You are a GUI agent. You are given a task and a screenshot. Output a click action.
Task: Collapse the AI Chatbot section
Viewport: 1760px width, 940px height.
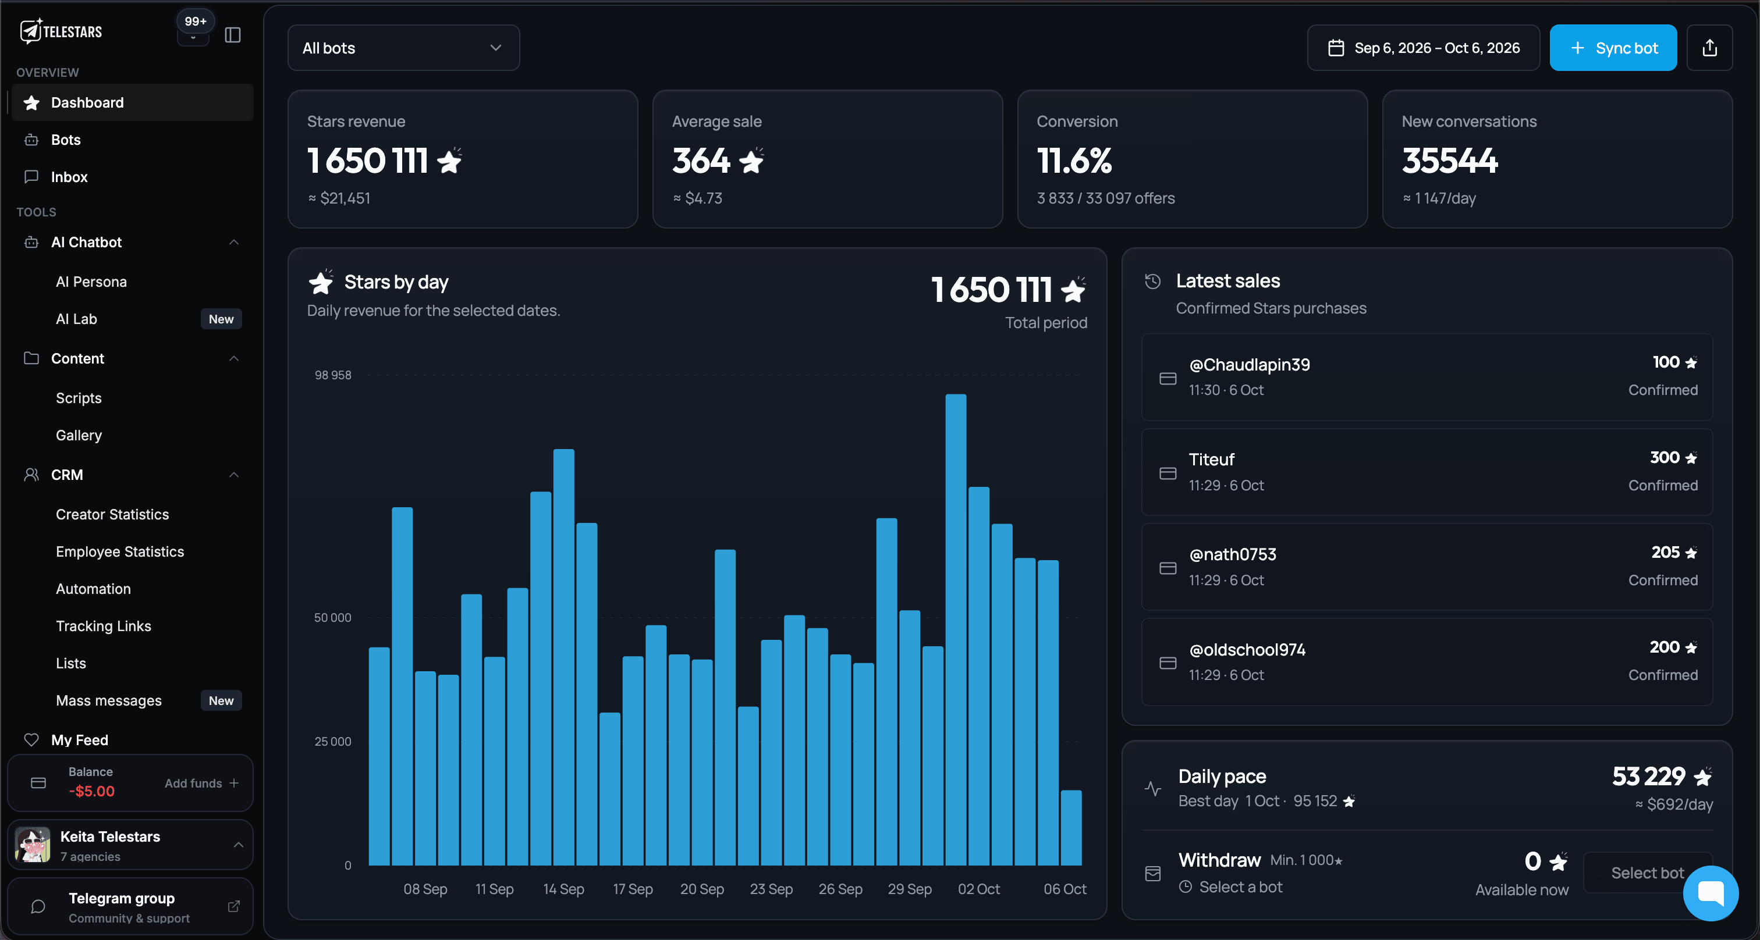[x=233, y=243]
